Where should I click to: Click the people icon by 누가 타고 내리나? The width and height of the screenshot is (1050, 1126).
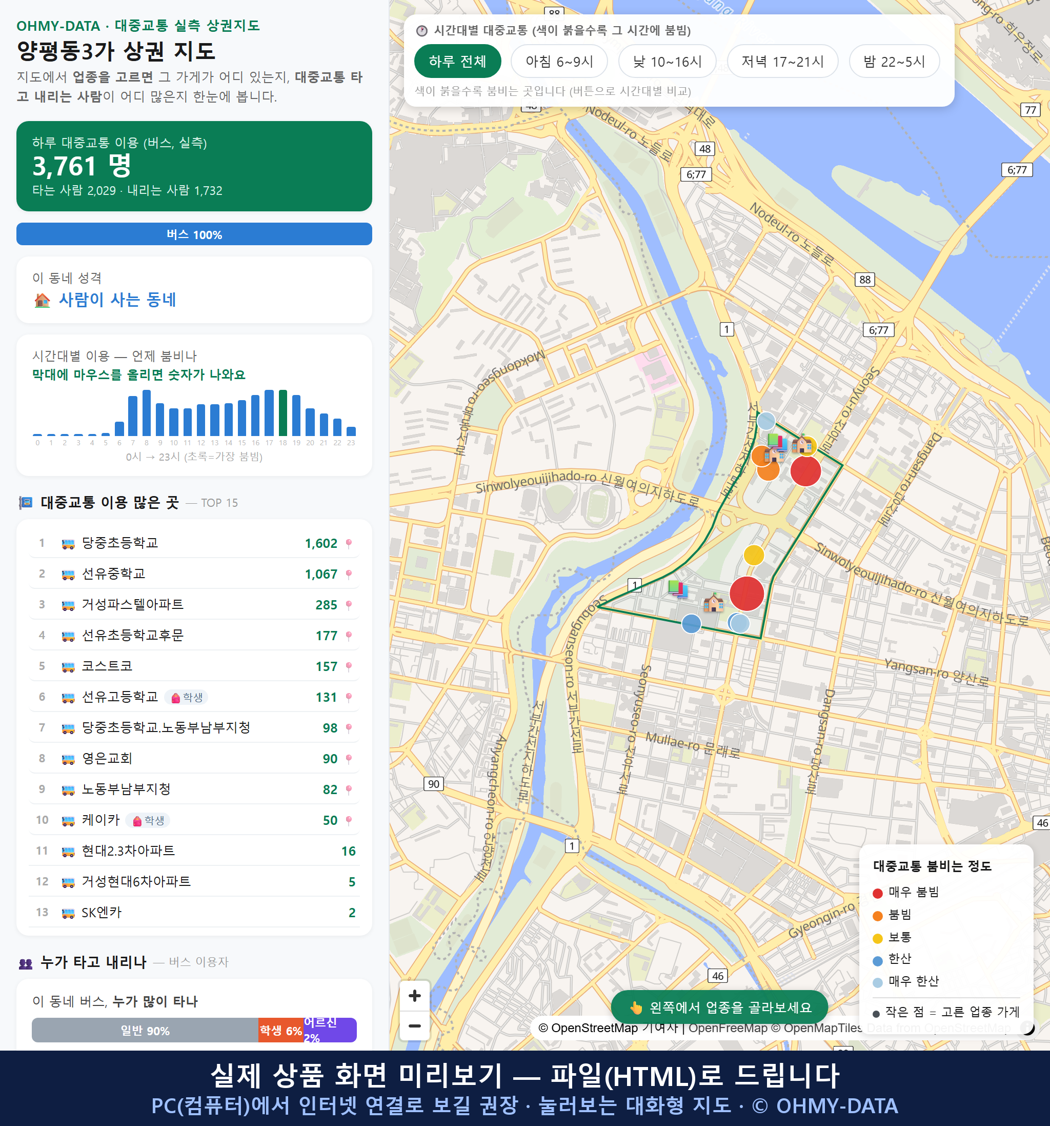[26, 963]
